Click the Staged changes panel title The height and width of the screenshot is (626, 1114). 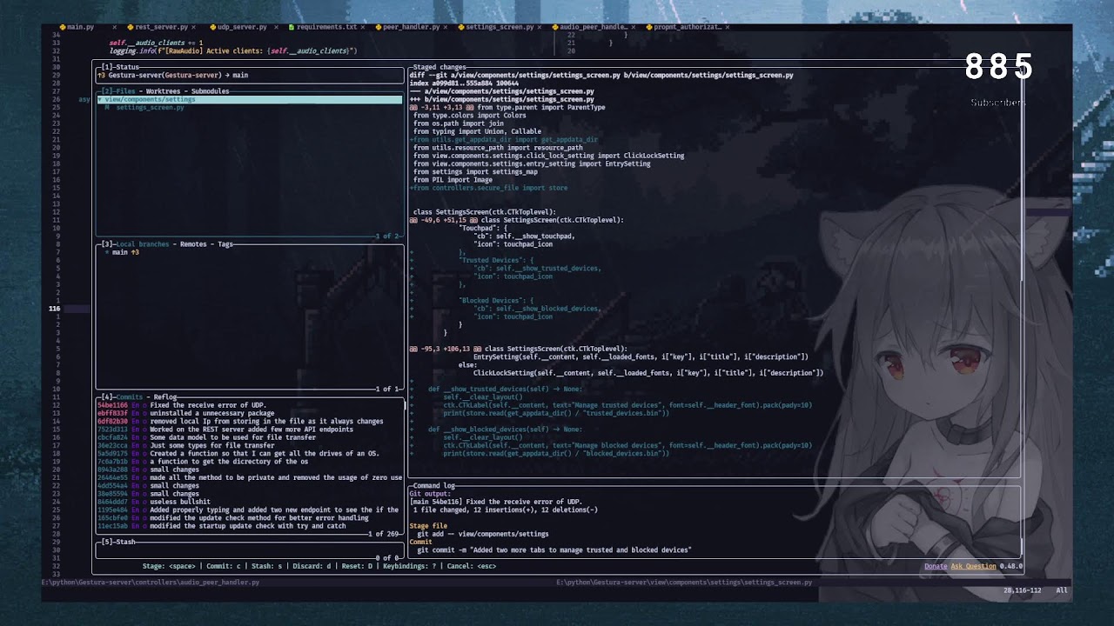[x=440, y=67]
